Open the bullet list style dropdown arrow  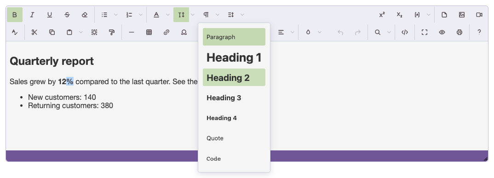(x=115, y=15)
